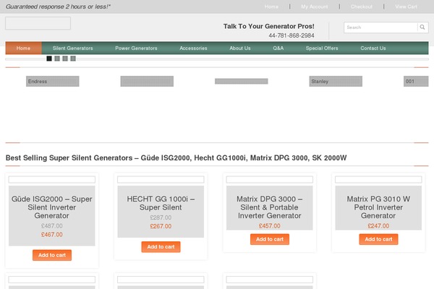The image size is (434, 289).
Task: Open HECHT GG 1000i Super Silent title
Action: tap(161, 203)
